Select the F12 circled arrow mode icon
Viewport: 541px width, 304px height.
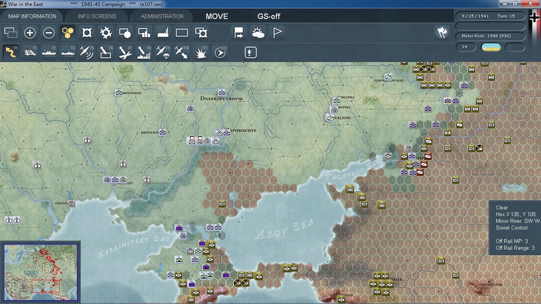tap(220, 52)
